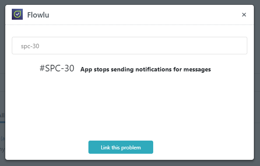Image resolution: width=260 pixels, height=166 pixels.
Task: Click the hash symbol of #SPC-30
Action: click(42, 68)
